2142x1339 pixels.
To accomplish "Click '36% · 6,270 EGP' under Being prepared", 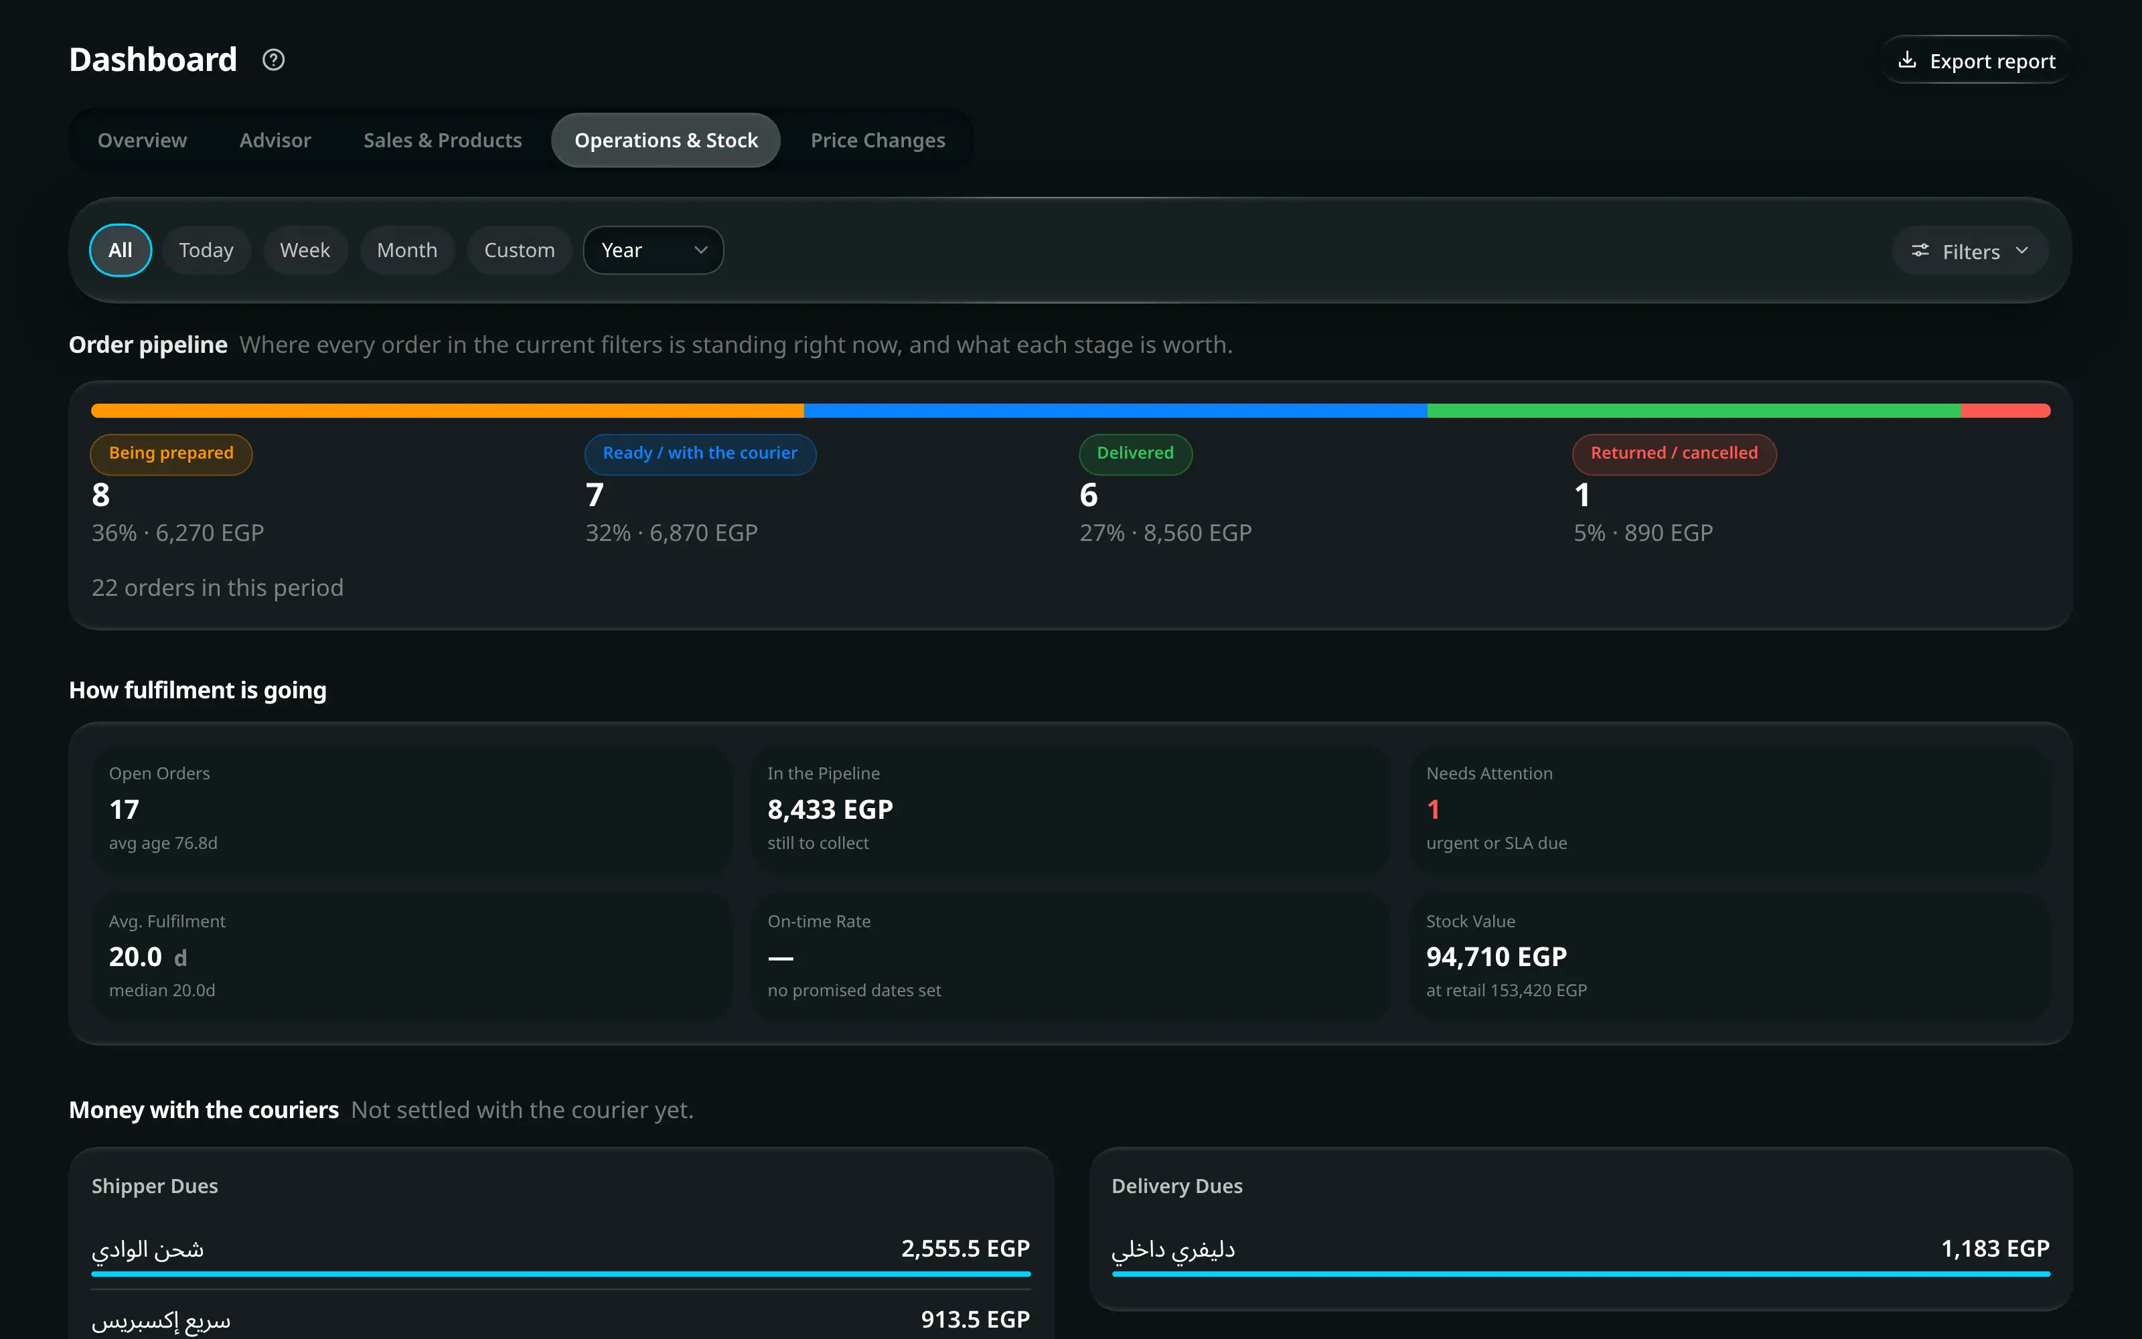I will click(x=178, y=533).
